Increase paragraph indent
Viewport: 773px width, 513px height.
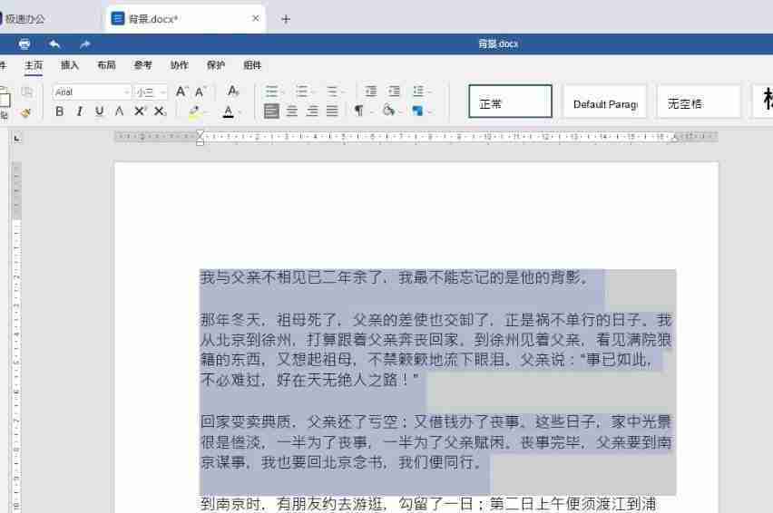click(x=394, y=92)
